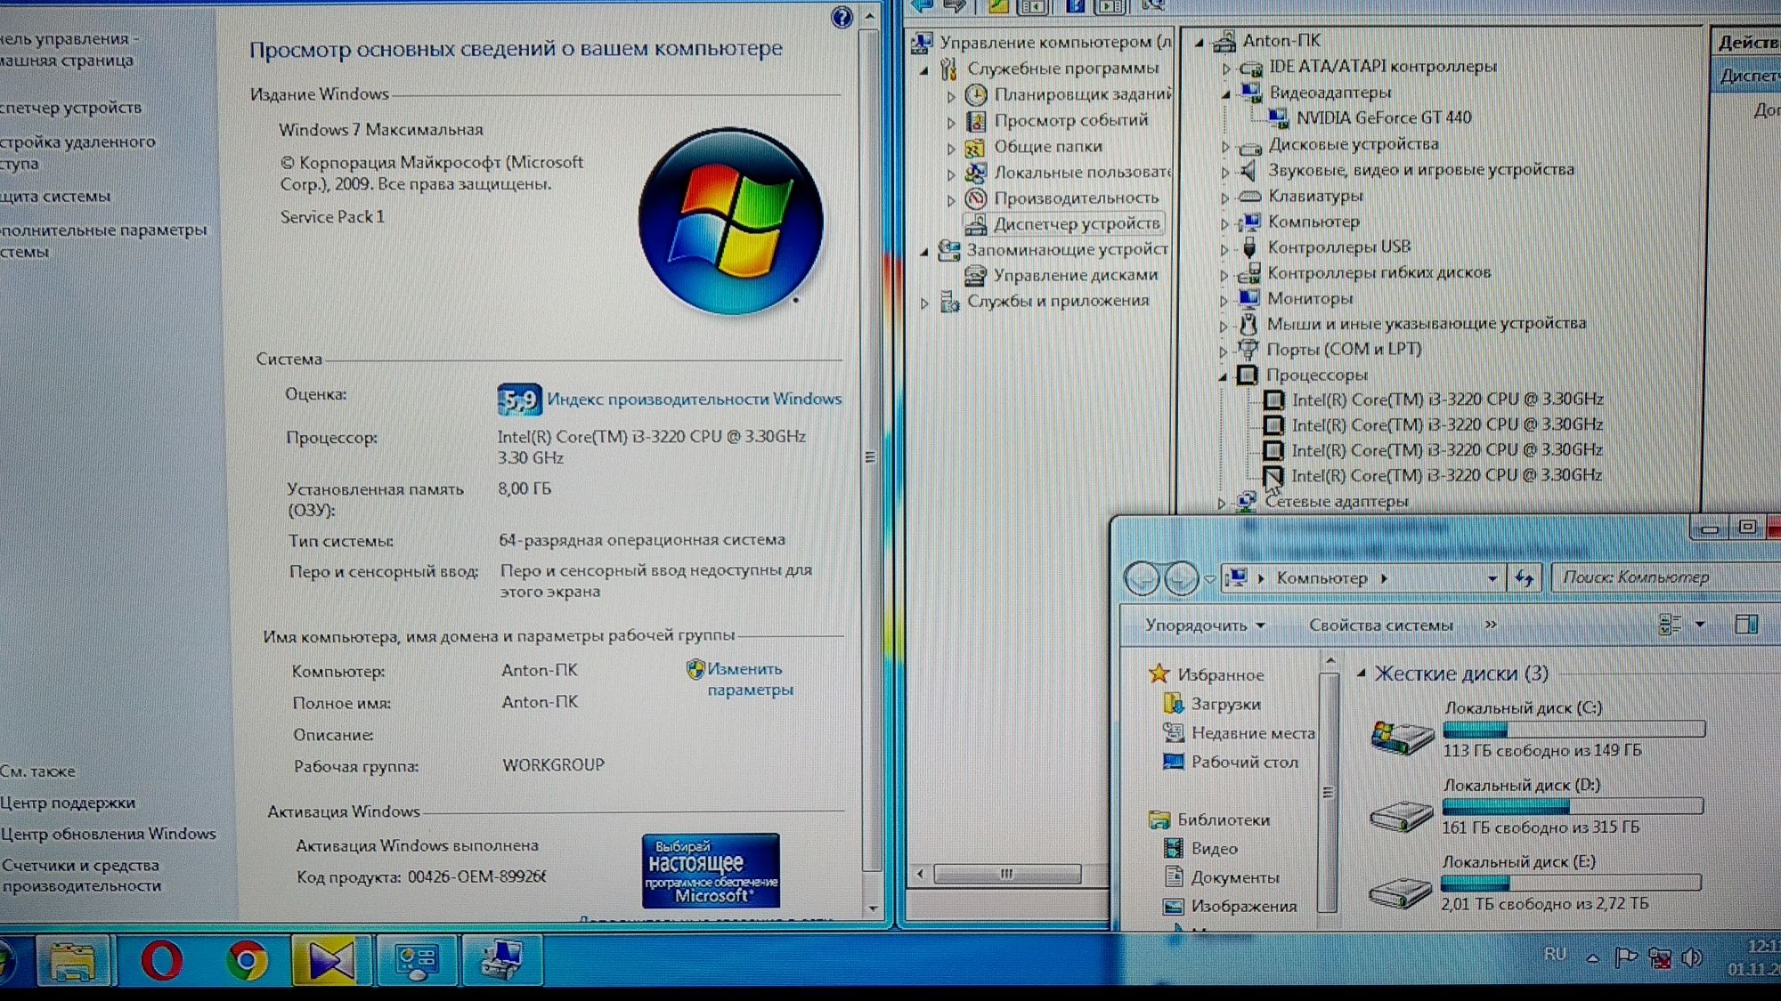
Task: Open Performance counters and tools link
Action: click(82, 875)
